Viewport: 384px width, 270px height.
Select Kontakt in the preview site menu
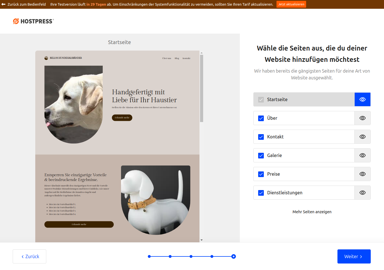[186, 58]
